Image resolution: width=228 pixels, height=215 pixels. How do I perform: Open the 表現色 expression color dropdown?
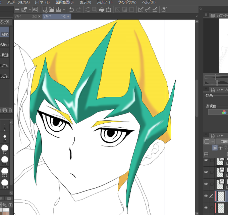[x=218, y=112]
